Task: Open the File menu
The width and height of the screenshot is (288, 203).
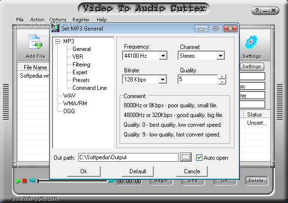Action: 20,19
